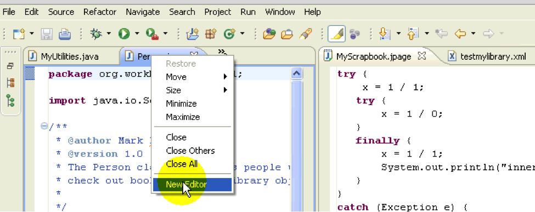Choose Close Others from context menu
The height and width of the screenshot is (212, 535).
pyautogui.click(x=190, y=151)
